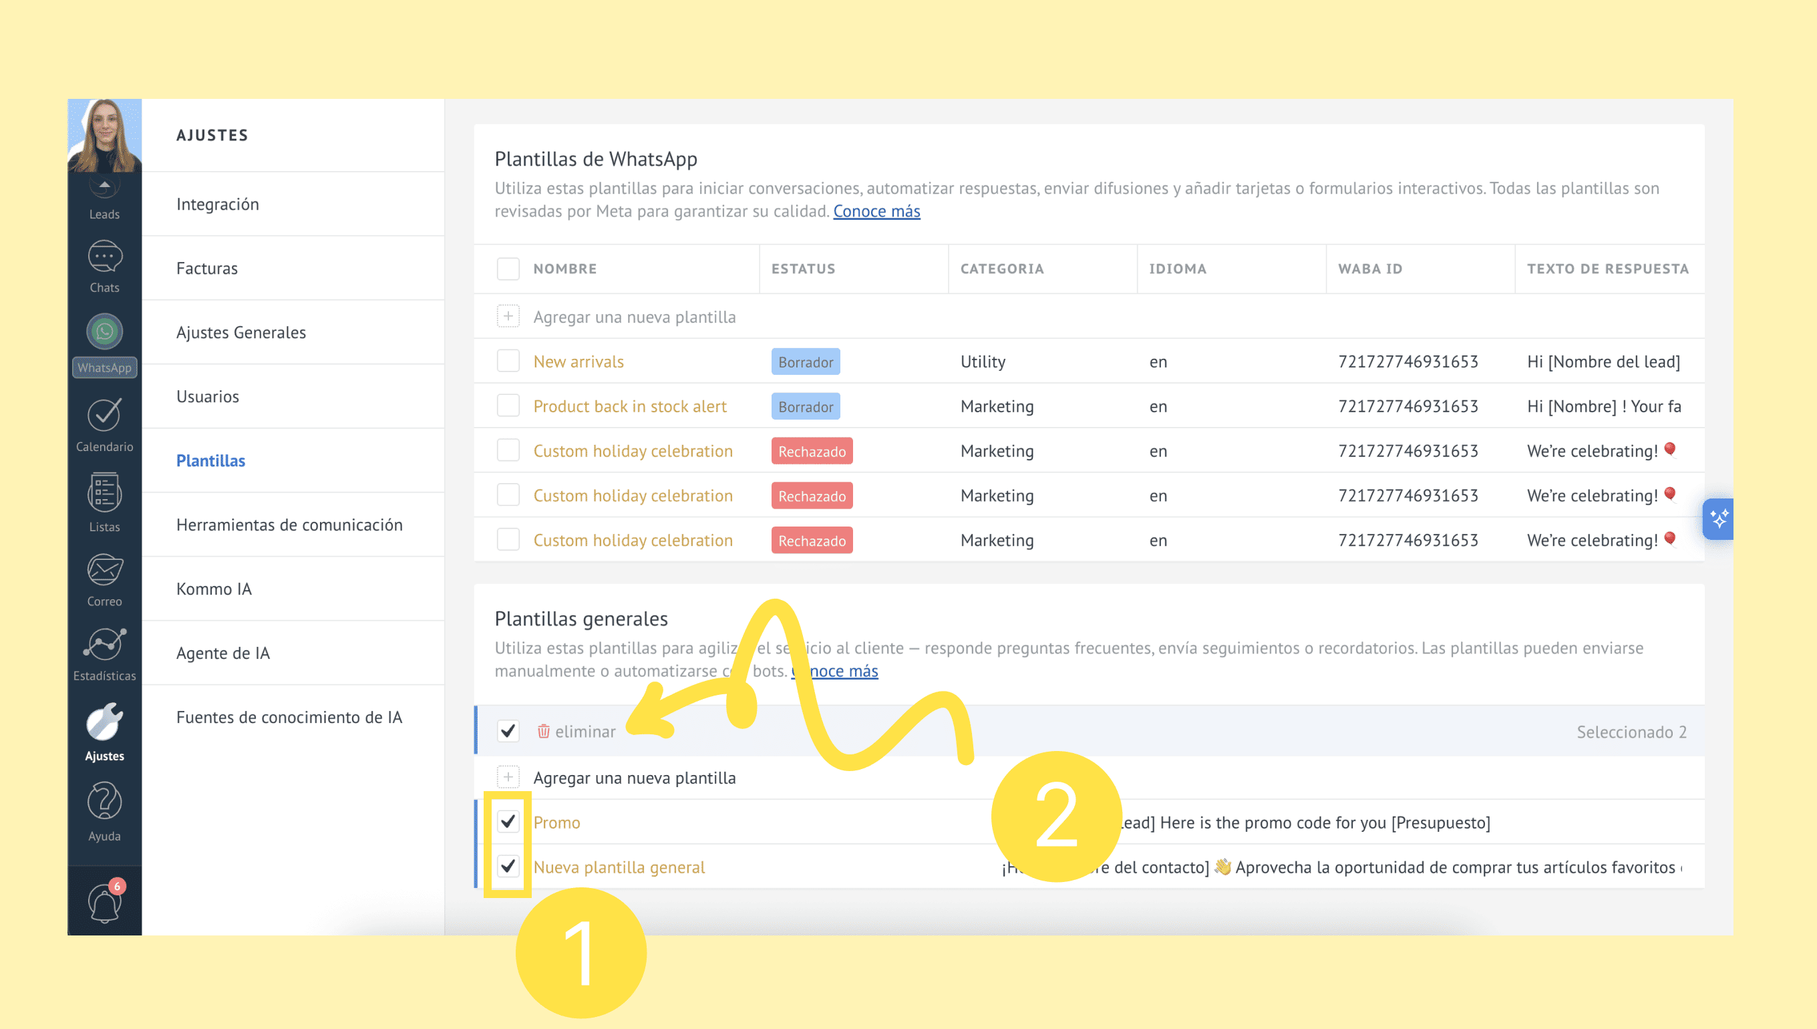
Task: Open the Facturas settings menu item
Action: [293, 269]
